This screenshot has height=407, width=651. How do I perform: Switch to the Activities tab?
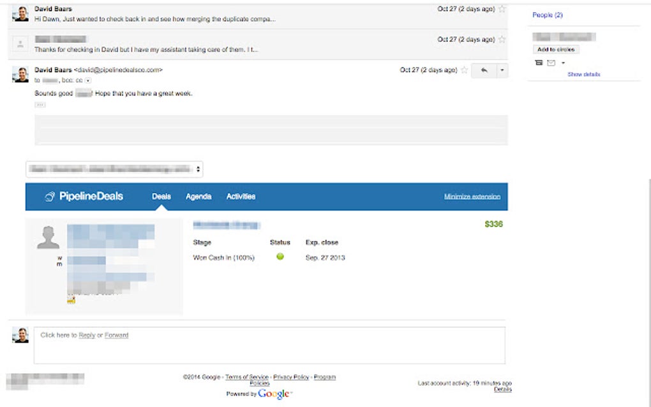(241, 196)
